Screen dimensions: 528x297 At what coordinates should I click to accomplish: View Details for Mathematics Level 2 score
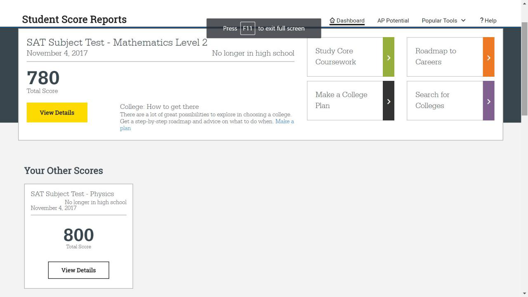click(x=57, y=113)
